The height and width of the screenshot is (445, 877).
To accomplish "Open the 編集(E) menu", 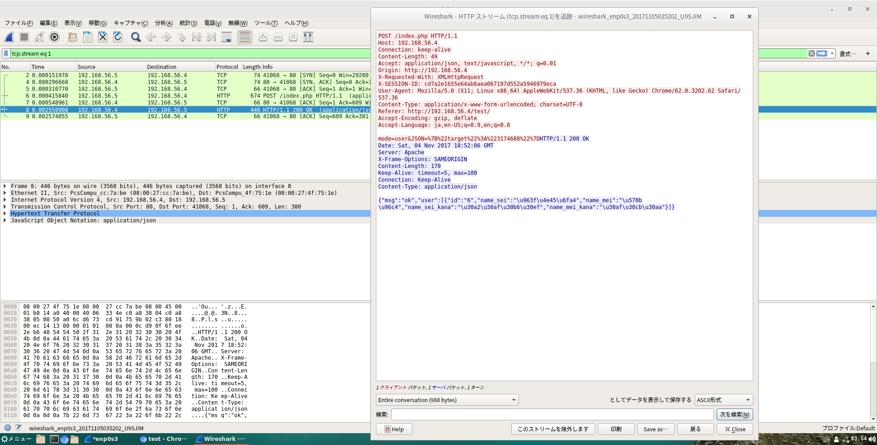I will coord(48,23).
